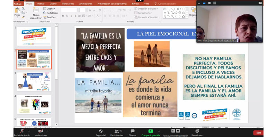Select the right arrow shape
The image size is (277, 138).
[x=176, y=13]
